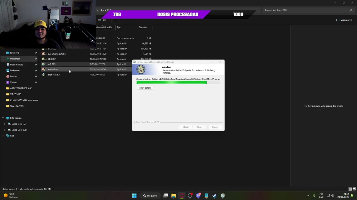Open File Explorer from the taskbar
The image size is (357, 200).
coord(173,196)
